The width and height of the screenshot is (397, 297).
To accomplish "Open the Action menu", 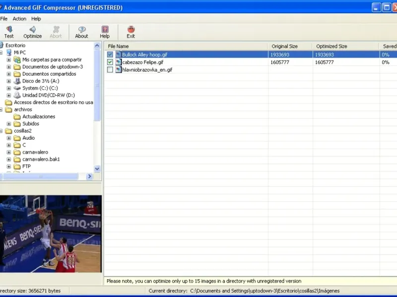I will 19,19.
